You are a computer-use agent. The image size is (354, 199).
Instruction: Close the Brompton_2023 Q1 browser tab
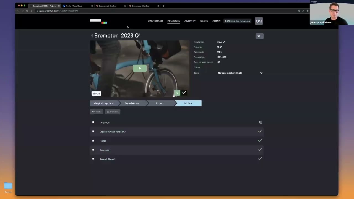tap(59, 6)
